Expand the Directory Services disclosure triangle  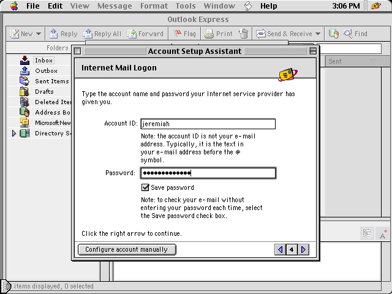pyautogui.click(x=14, y=134)
